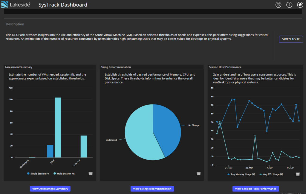Open the chat feedback icon
306x194 pixels.
pos(278,5)
